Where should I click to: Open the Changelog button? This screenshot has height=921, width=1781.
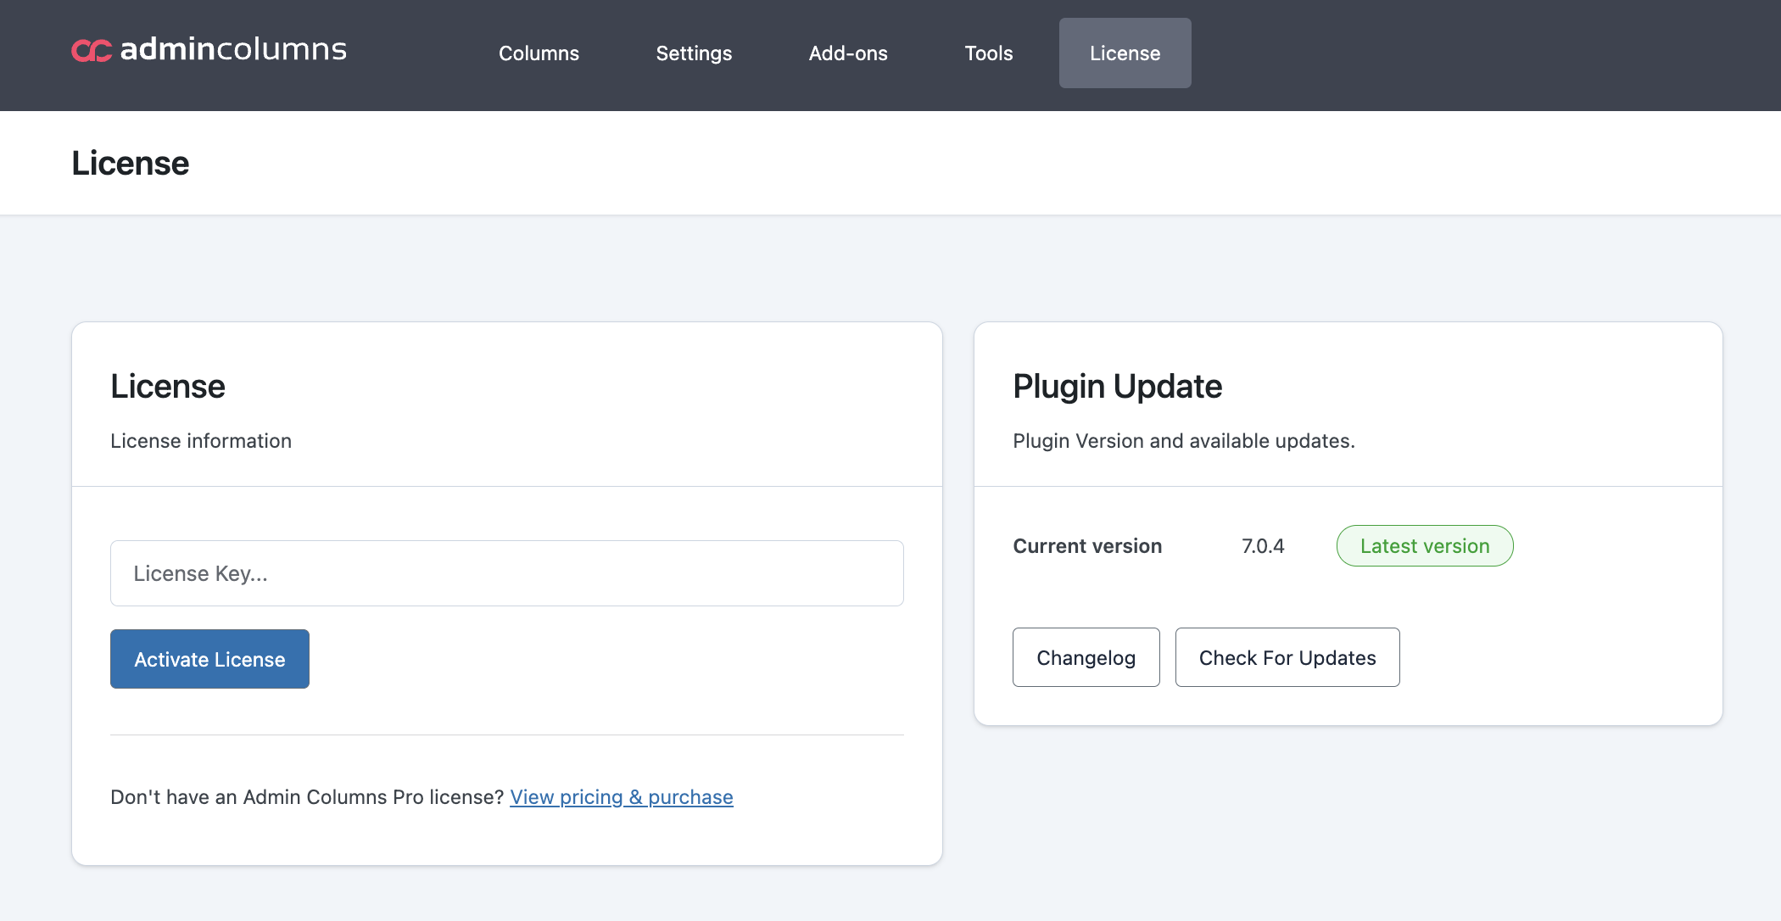click(1086, 657)
